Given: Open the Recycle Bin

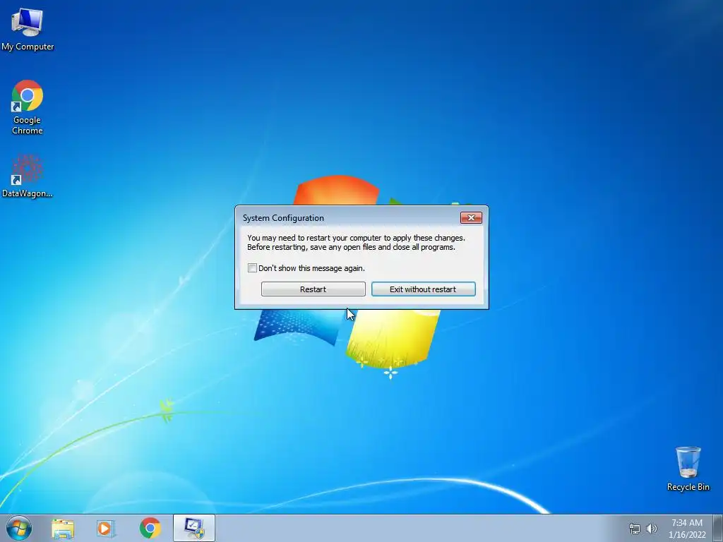Looking at the screenshot, I should coord(688,469).
